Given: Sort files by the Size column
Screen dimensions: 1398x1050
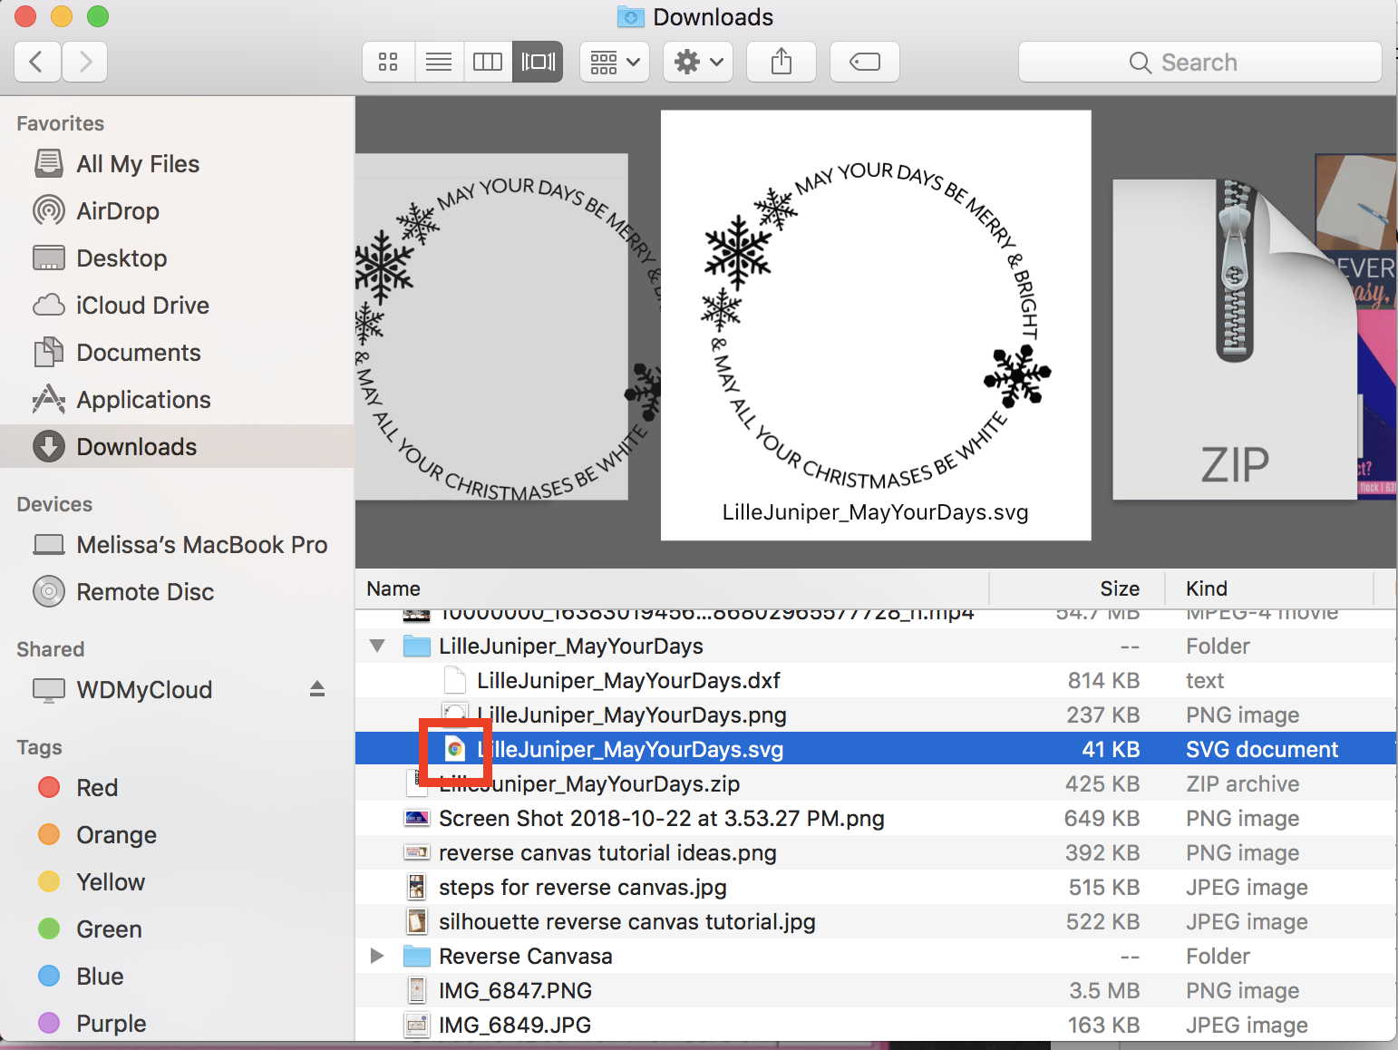Looking at the screenshot, I should coord(1120,588).
